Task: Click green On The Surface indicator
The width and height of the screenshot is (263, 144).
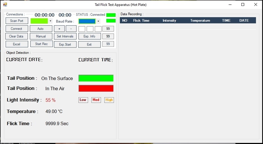Action: 96,78
